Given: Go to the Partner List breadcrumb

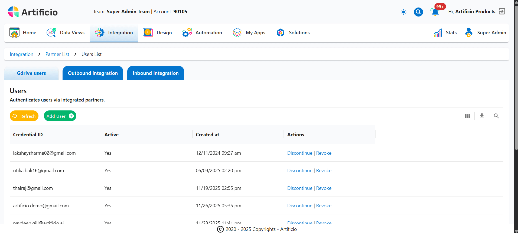Looking at the screenshot, I should [x=57, y=54].
